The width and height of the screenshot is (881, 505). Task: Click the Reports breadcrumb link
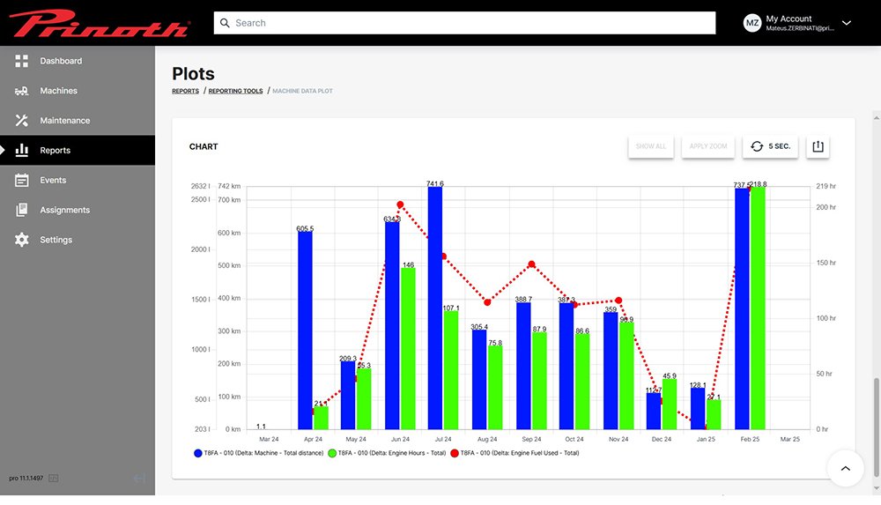185,91
